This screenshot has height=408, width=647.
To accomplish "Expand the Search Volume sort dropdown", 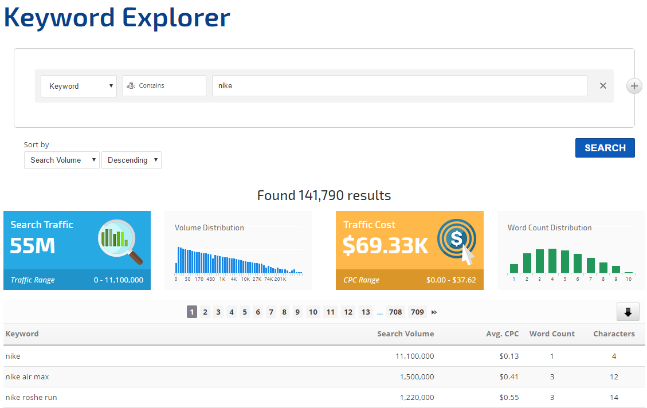I will point(62,160).
